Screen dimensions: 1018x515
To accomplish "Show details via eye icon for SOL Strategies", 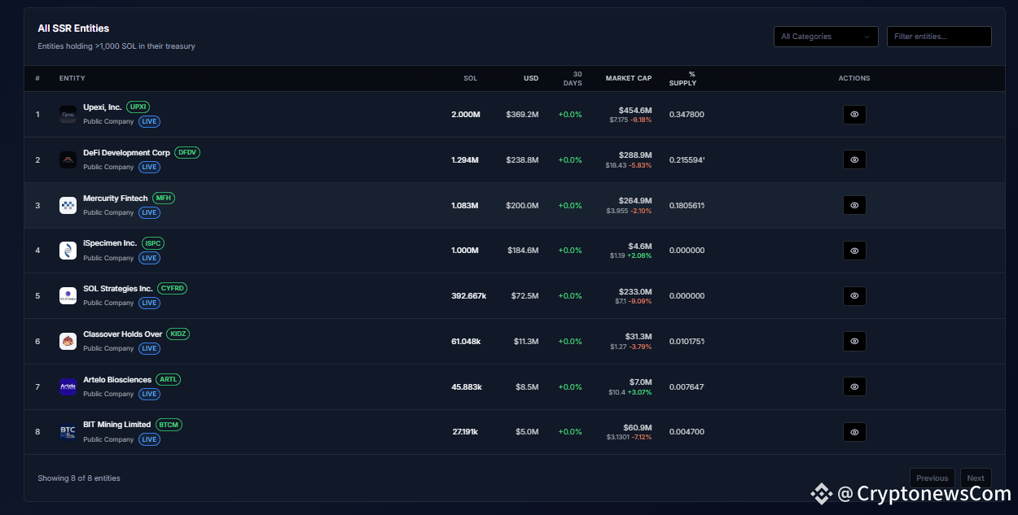I will (854, 296).
